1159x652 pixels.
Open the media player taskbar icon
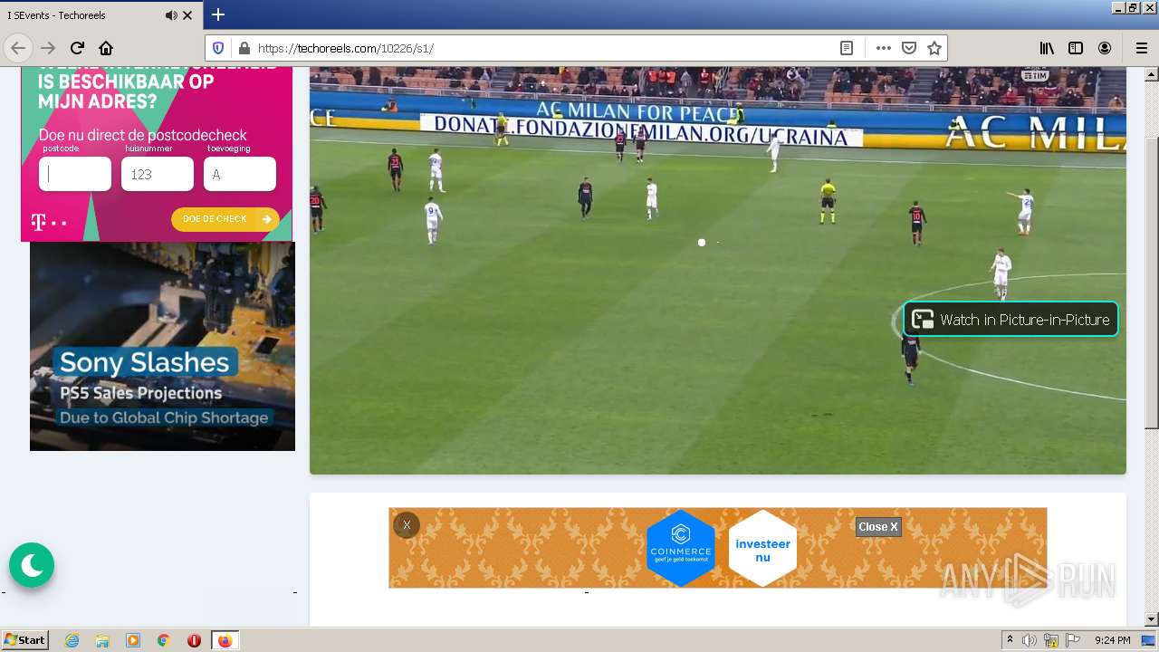pos(133,640)
